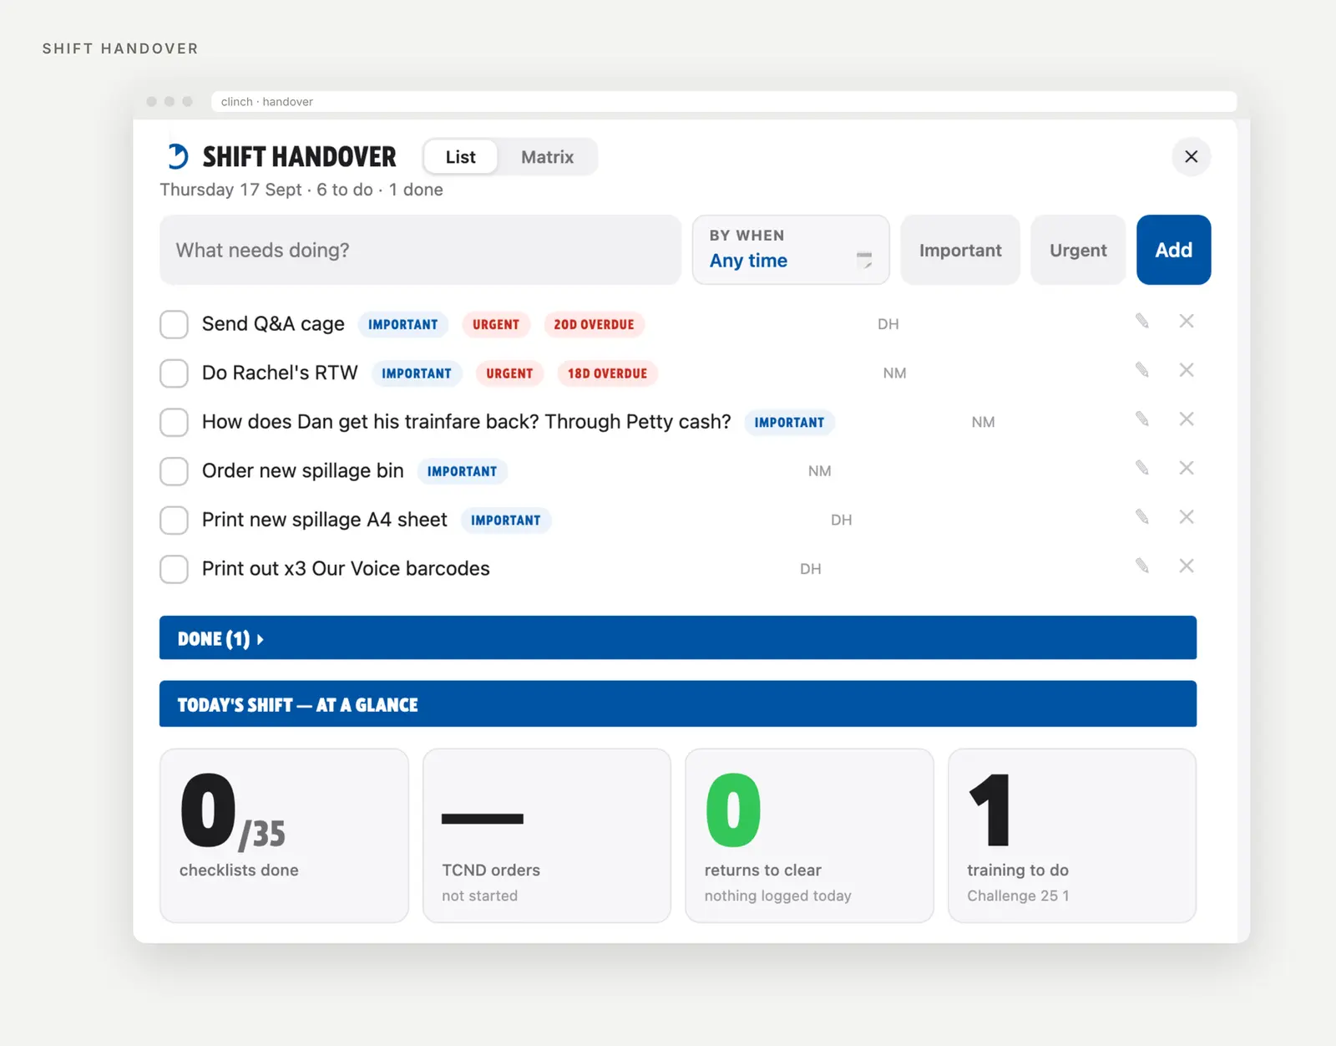
Task: Click DH initials on Our Voice barcodes row
Action: (x=810, y=569)
